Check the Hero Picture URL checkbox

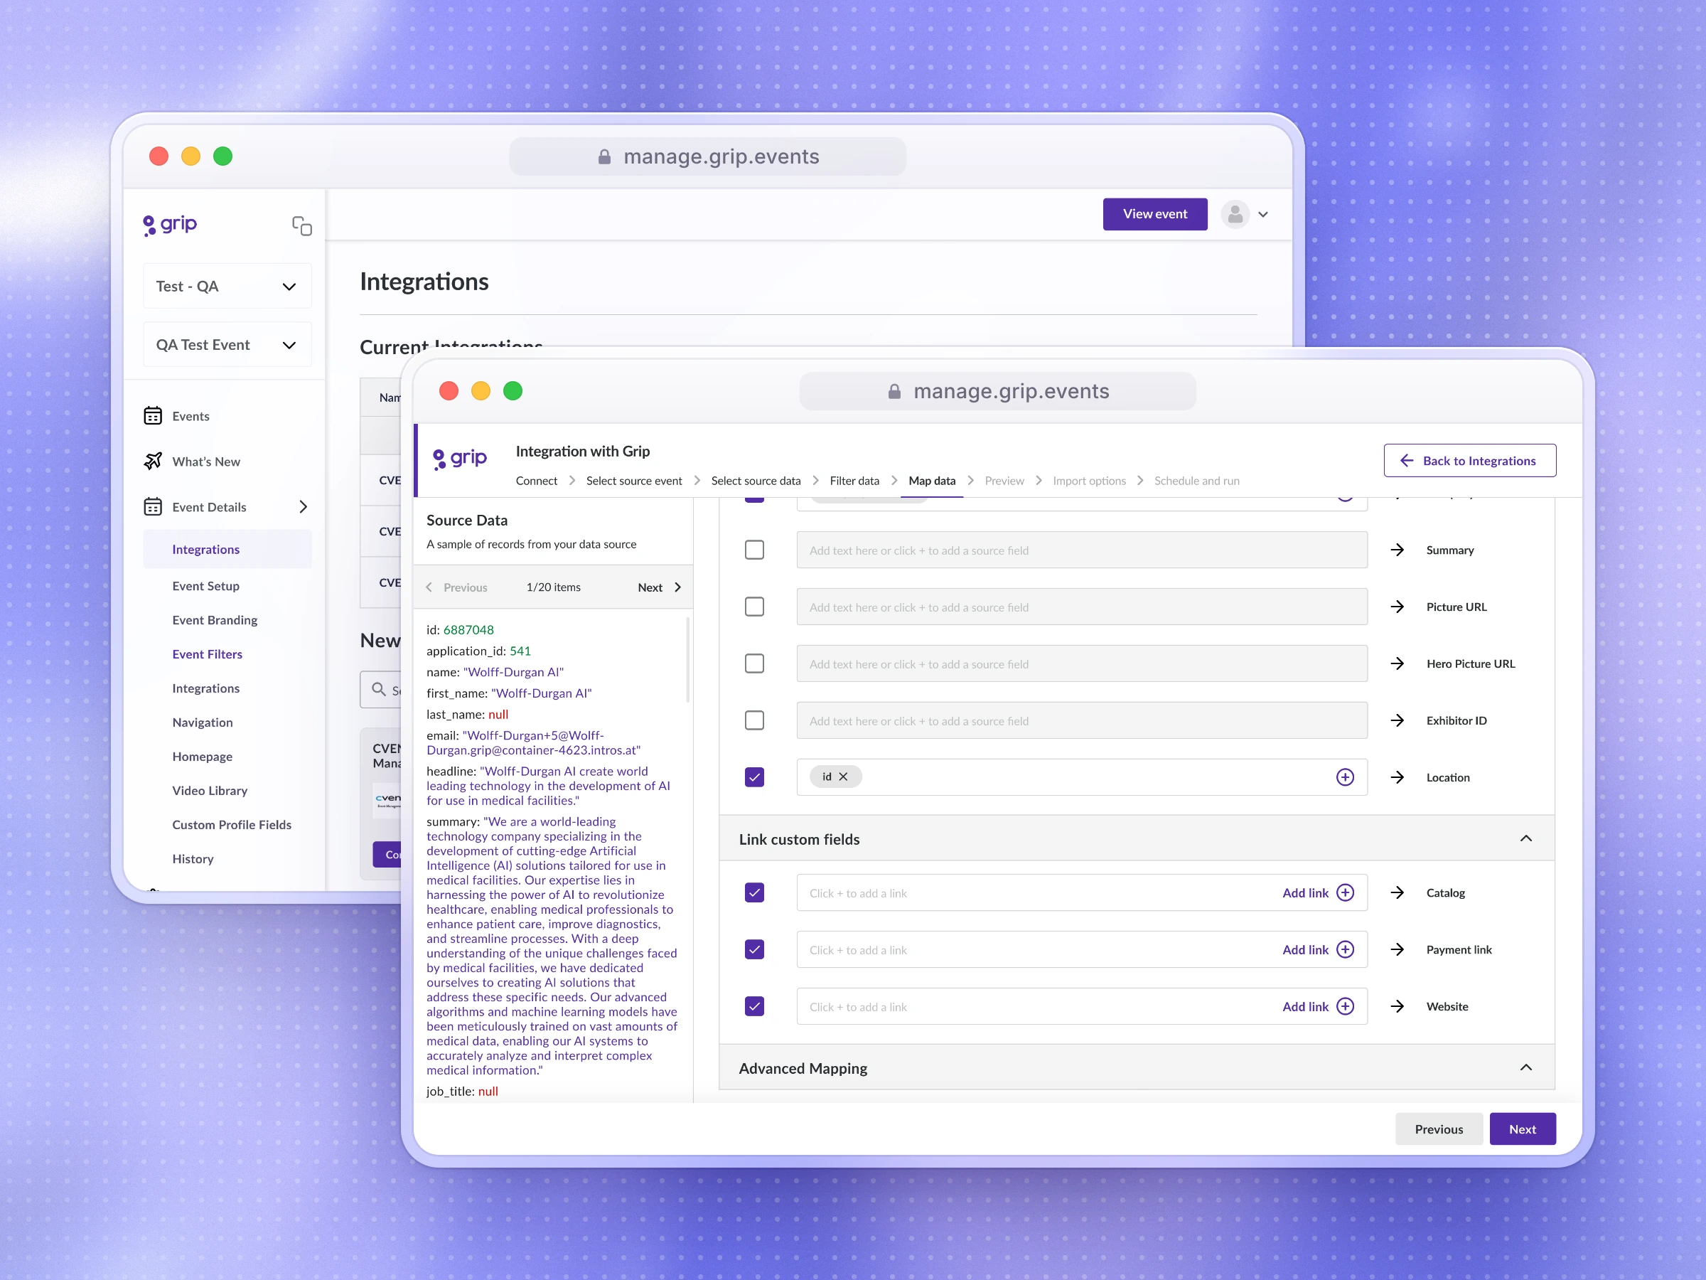(x=754, y=663)
